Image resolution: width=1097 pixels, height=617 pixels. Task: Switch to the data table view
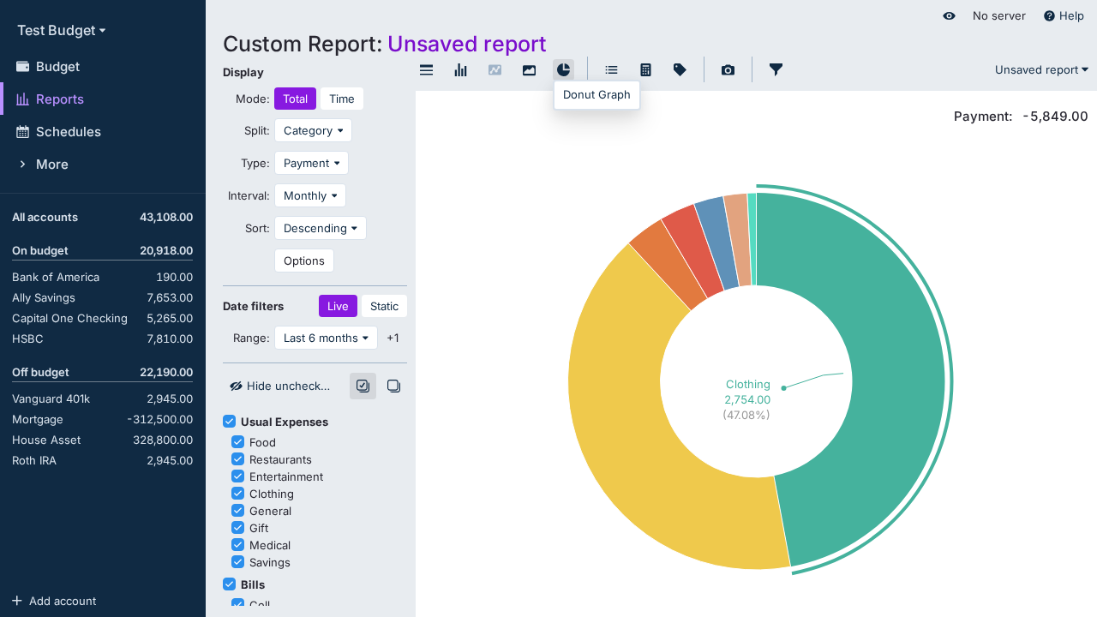click(x=426, y=70)
